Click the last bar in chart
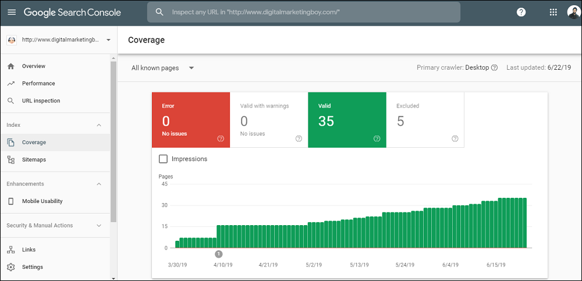 click(x=524, y=223)
